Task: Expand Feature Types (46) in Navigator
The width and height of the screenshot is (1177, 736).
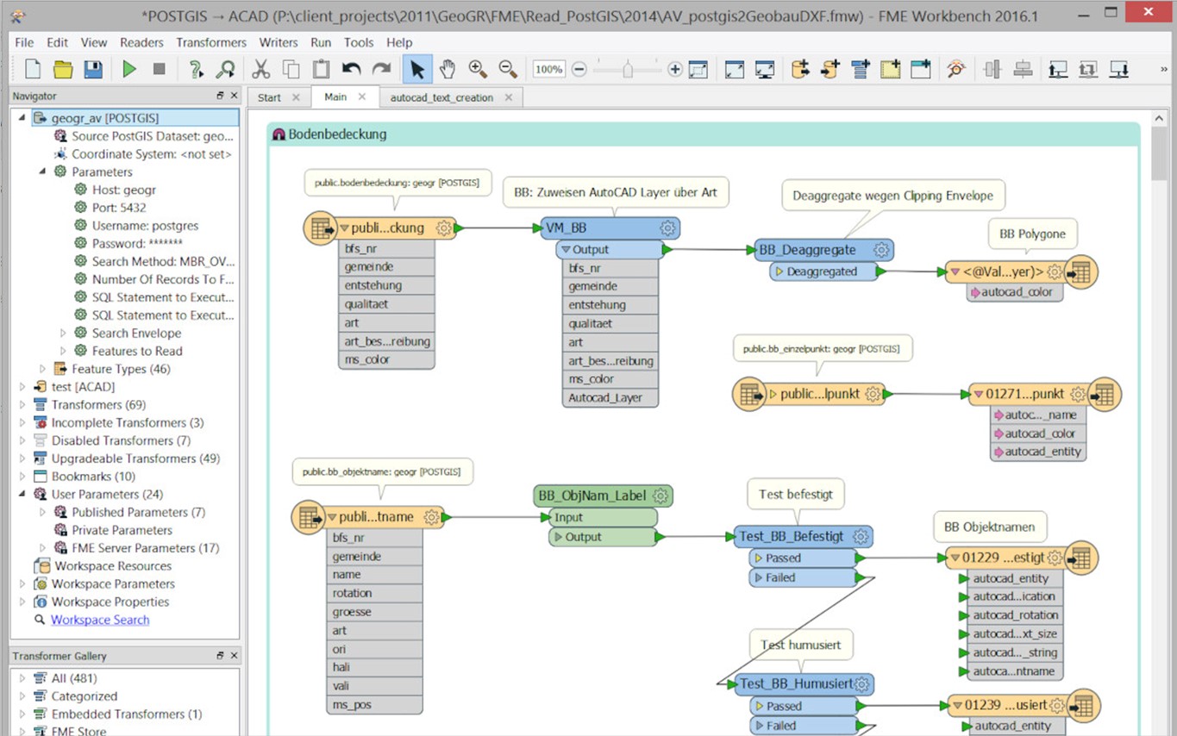Action: coord(42,369)
